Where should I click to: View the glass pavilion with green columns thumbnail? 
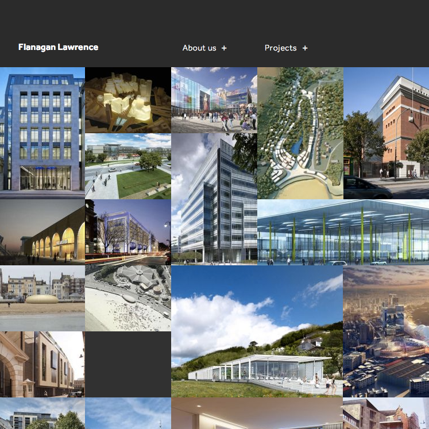[343, 232]
